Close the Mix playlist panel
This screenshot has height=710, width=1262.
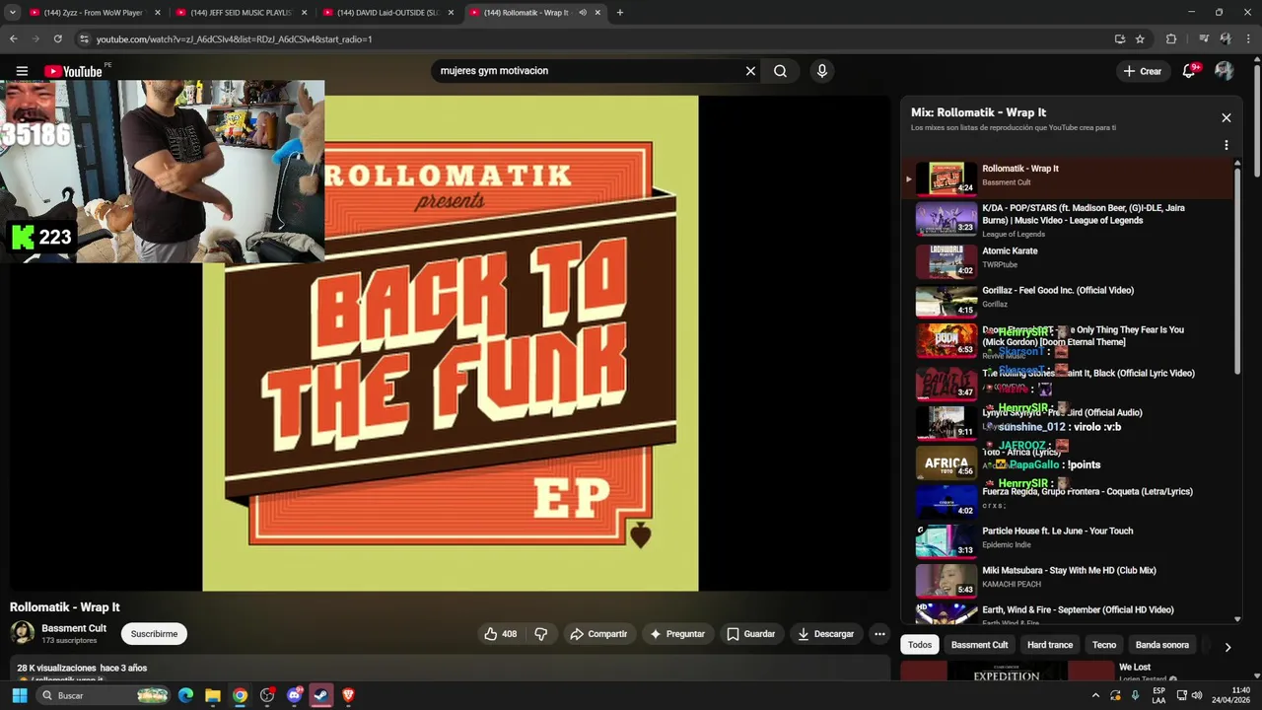1227,117
